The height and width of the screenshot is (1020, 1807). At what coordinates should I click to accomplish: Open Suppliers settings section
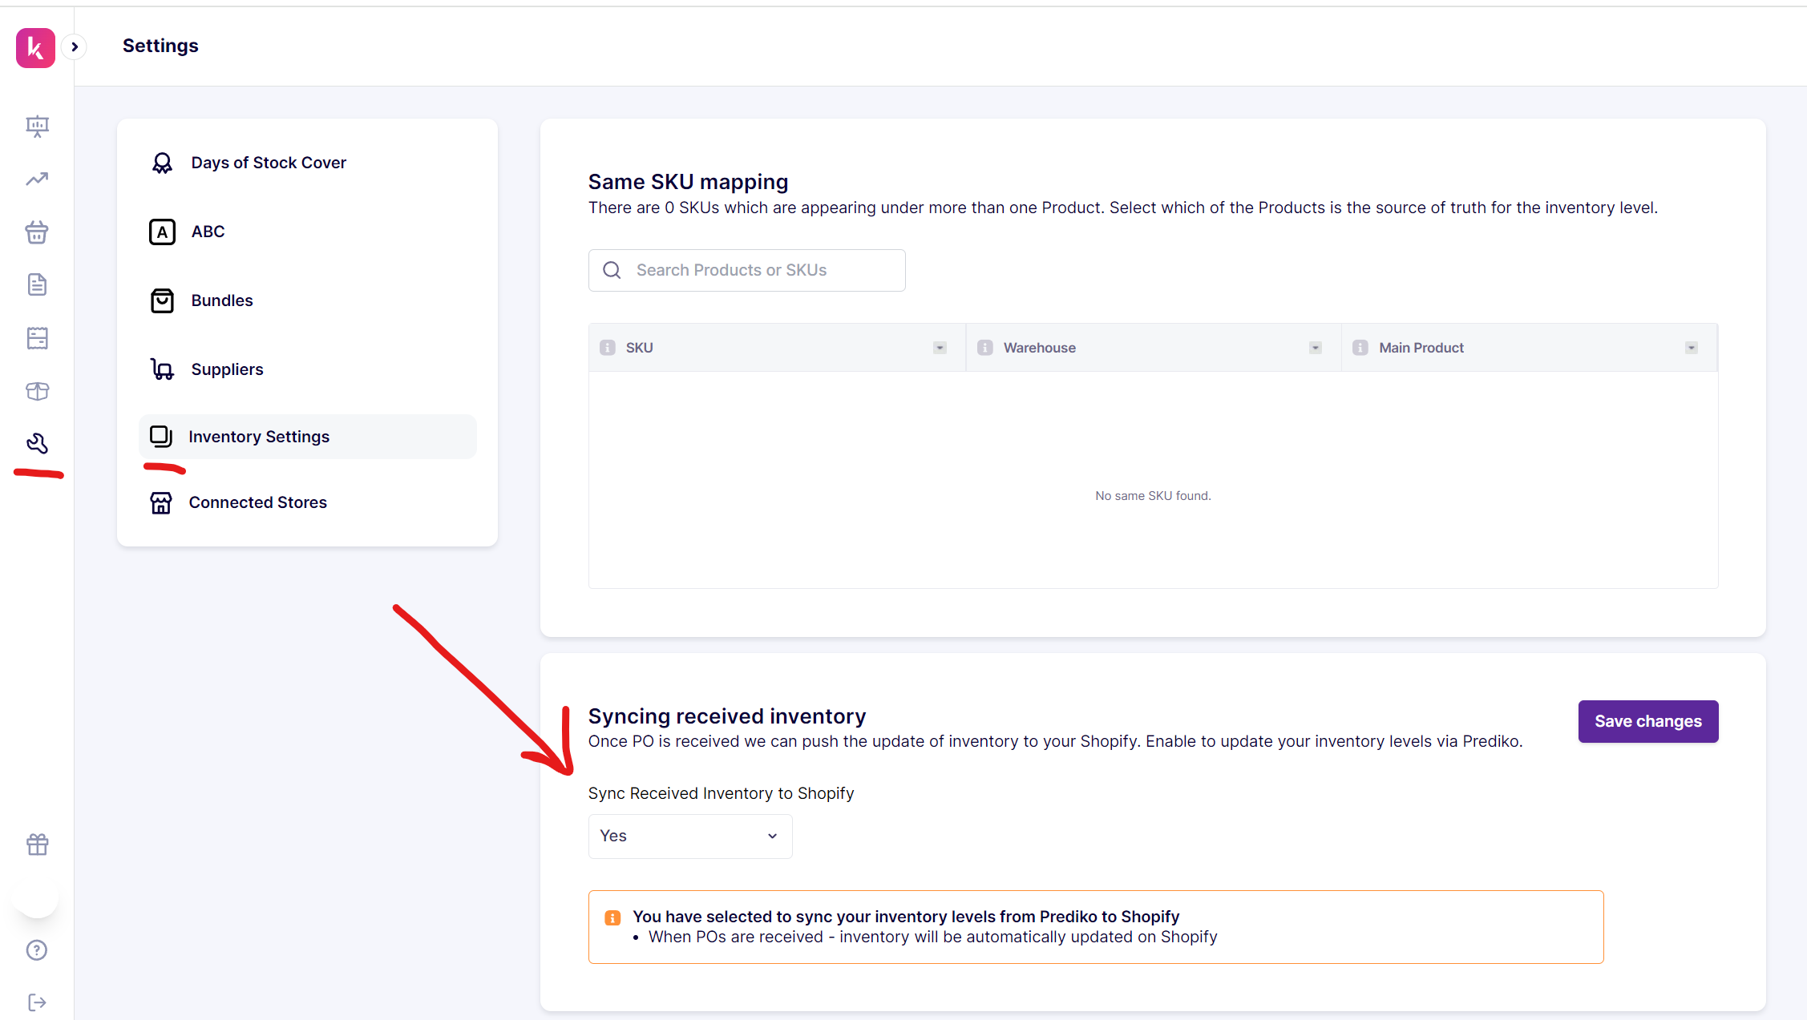coord(227,369)
